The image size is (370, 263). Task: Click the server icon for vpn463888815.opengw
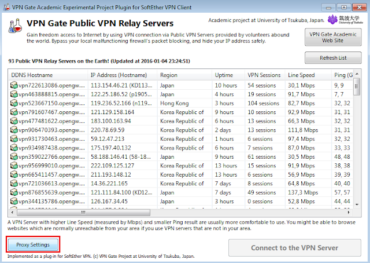tap(14, 94)
